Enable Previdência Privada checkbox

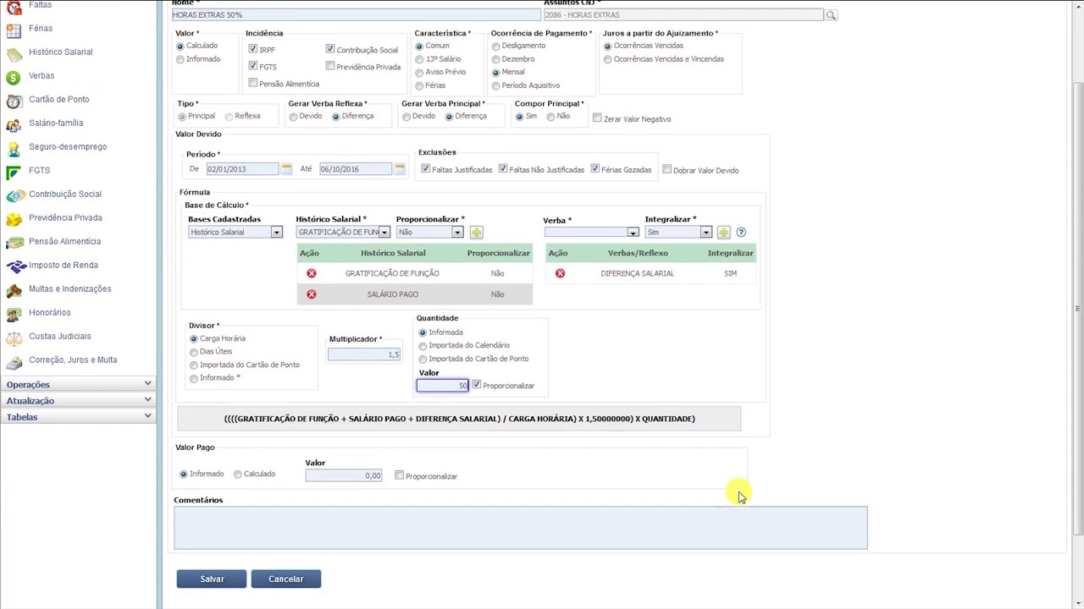point(329,66)
